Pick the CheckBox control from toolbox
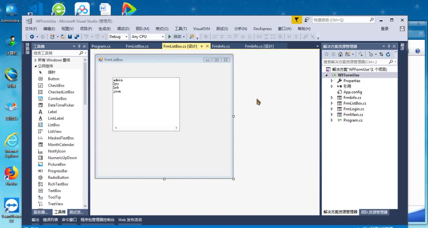 [x=56, y=86]
